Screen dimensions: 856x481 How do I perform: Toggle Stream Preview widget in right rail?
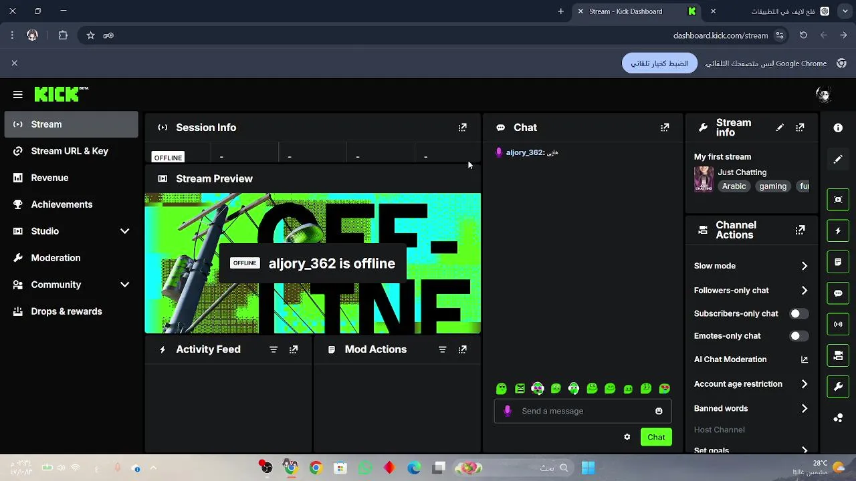click(838, 199)
